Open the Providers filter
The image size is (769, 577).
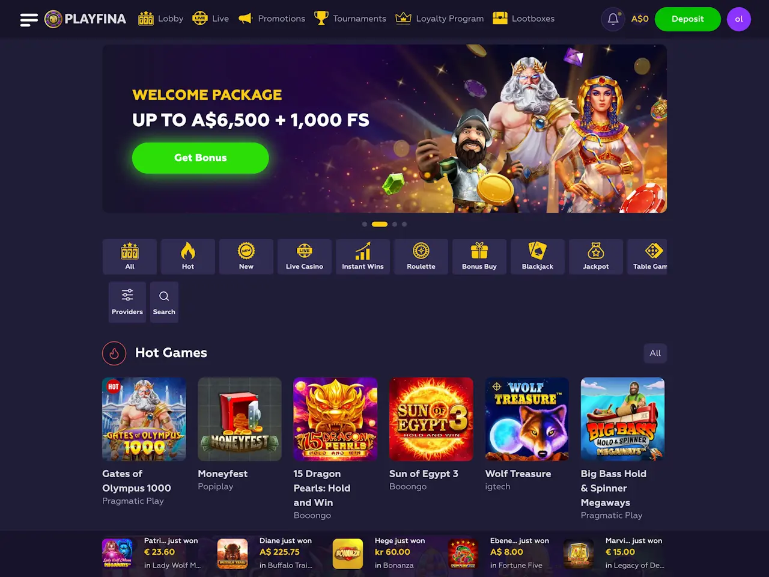[x=127, y=302]
